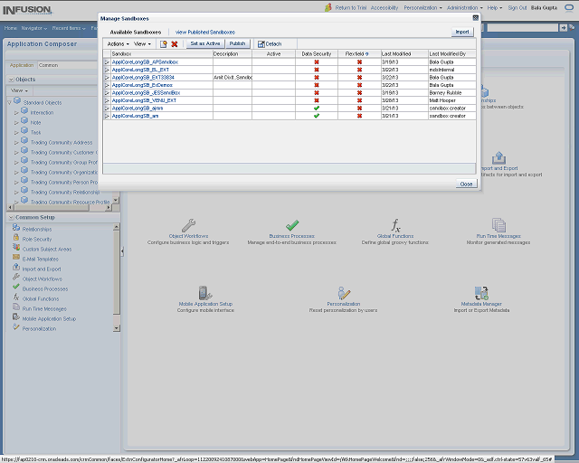Click the create new sandbox icon
This screenshot has width=579, height=463.
point(164,43)
